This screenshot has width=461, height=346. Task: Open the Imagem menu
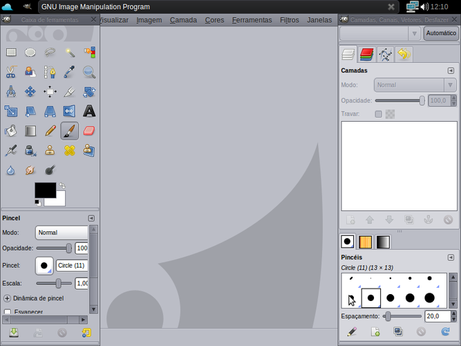(149, 20)
